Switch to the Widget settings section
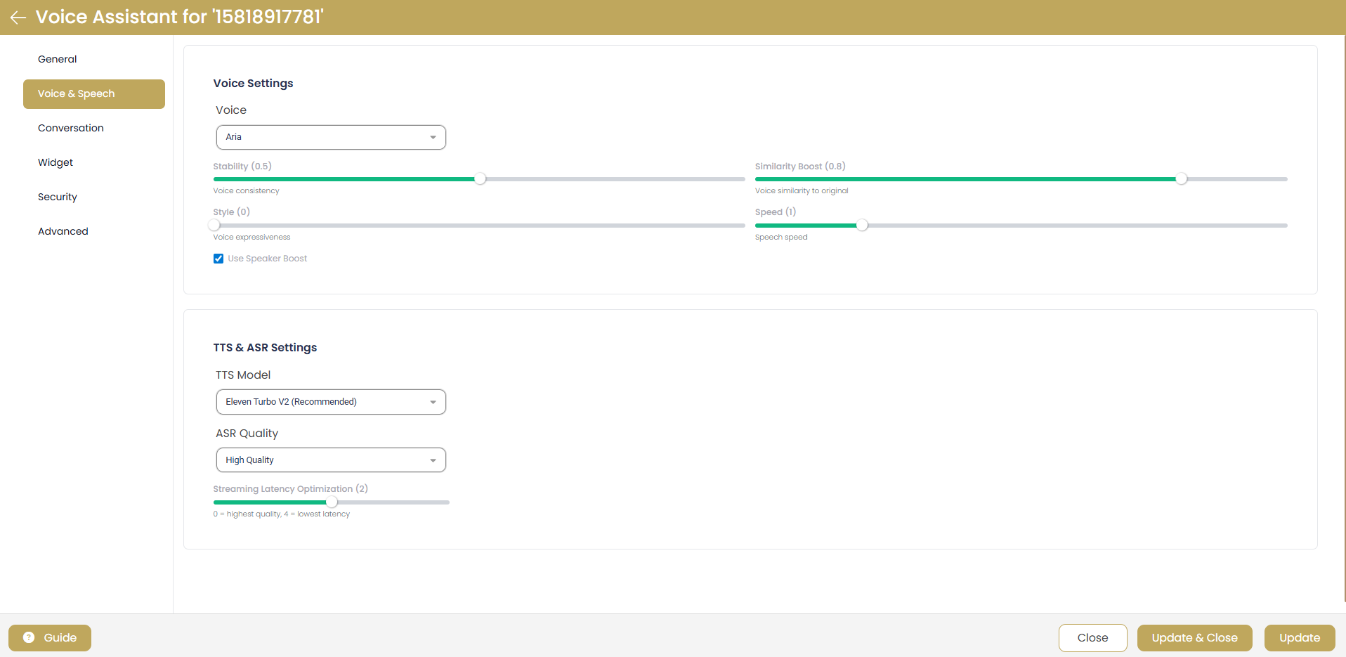 click(55, 162)
